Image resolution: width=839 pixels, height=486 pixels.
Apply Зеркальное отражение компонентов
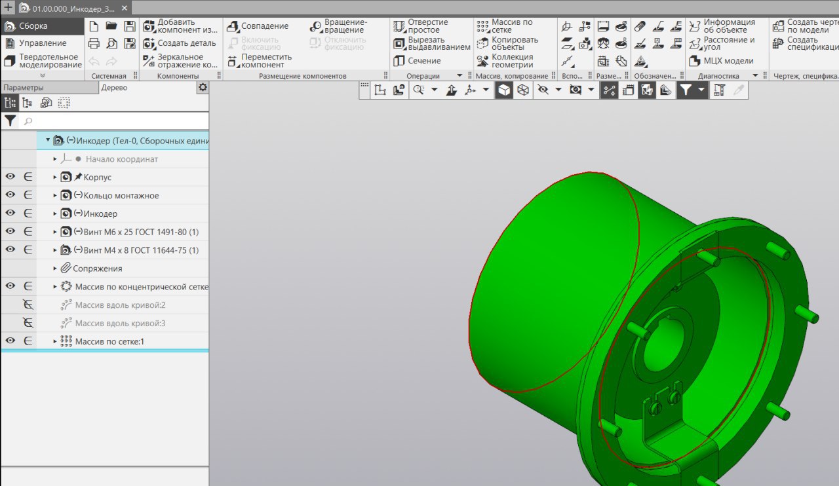(x=180, y=61)
